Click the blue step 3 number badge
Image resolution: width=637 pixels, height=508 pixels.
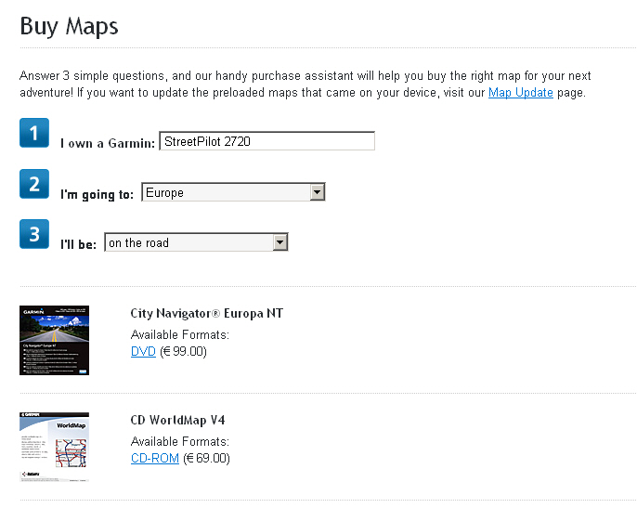click(34, 234)
